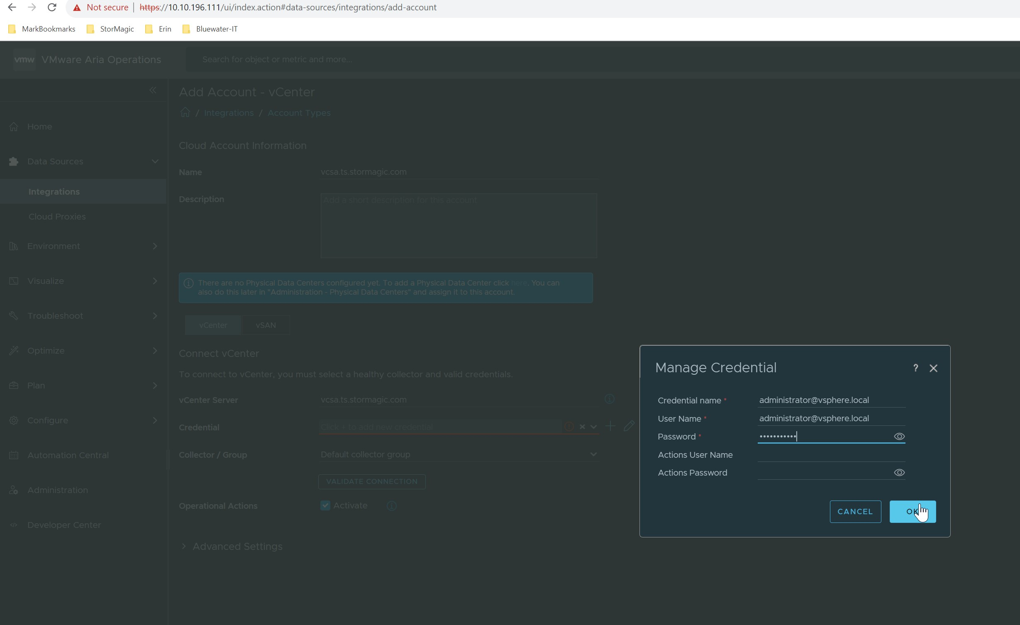This screenshot has width=1020, height=625.
Task: Close the Manage Credential dialog
Action: [x=933, y=368]
